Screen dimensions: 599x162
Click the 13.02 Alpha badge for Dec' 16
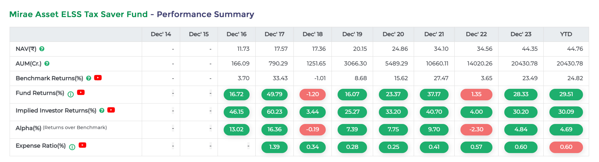(236, 129)
